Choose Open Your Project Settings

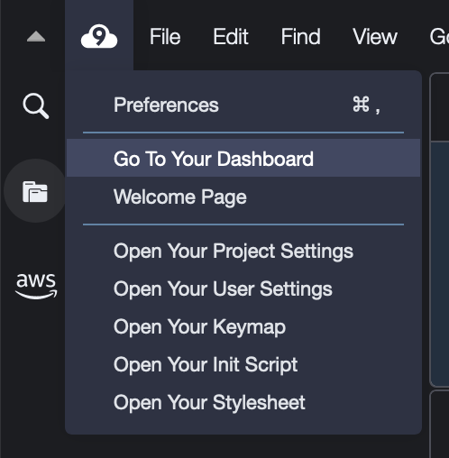[243, 251]
